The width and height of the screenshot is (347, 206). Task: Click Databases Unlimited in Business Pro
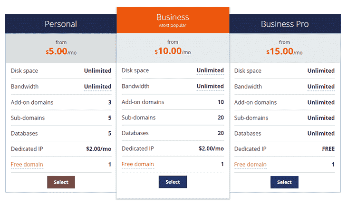pyautogui.click(x=321, y=133)
